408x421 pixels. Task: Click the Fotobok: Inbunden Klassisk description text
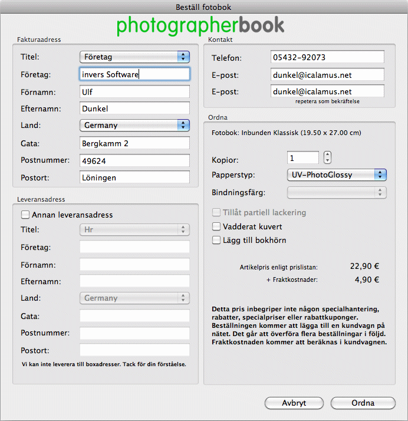tap(286, 133)
